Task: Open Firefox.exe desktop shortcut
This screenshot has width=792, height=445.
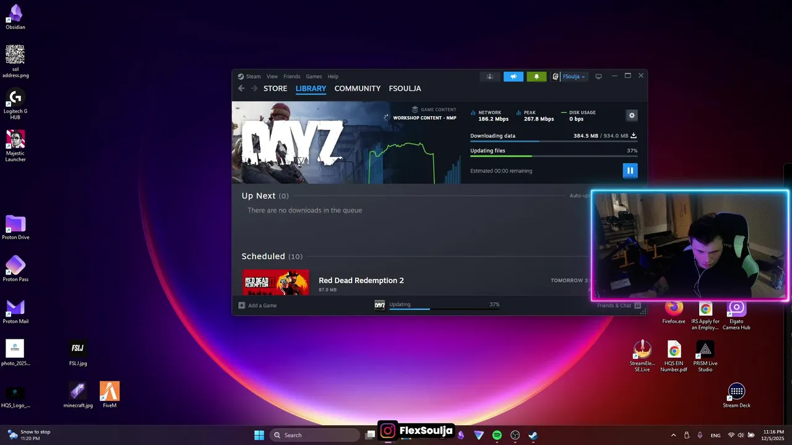Action: (674, 312)
